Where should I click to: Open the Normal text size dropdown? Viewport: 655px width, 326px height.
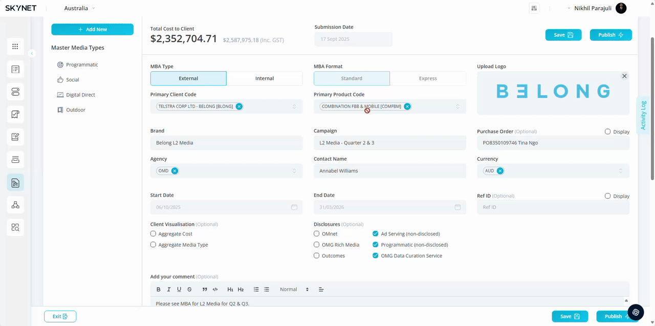point(294,290)
